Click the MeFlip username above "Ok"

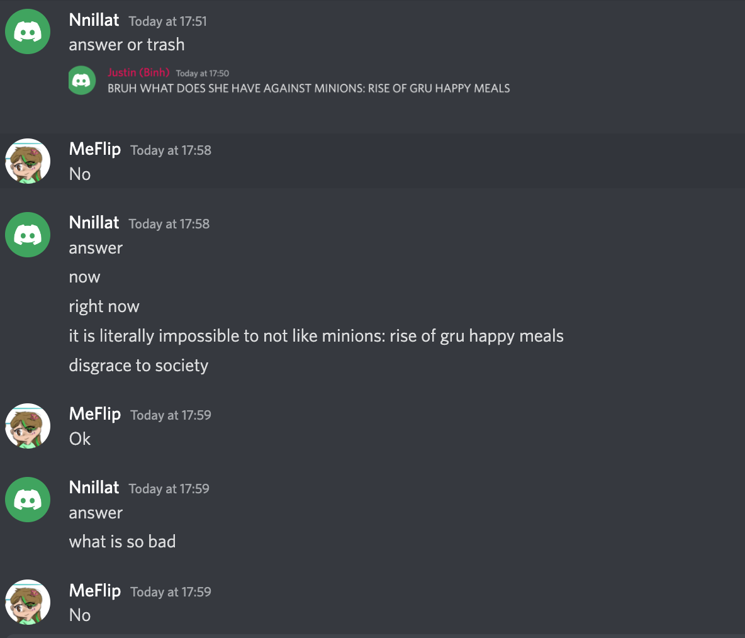(x=95, y=414)
